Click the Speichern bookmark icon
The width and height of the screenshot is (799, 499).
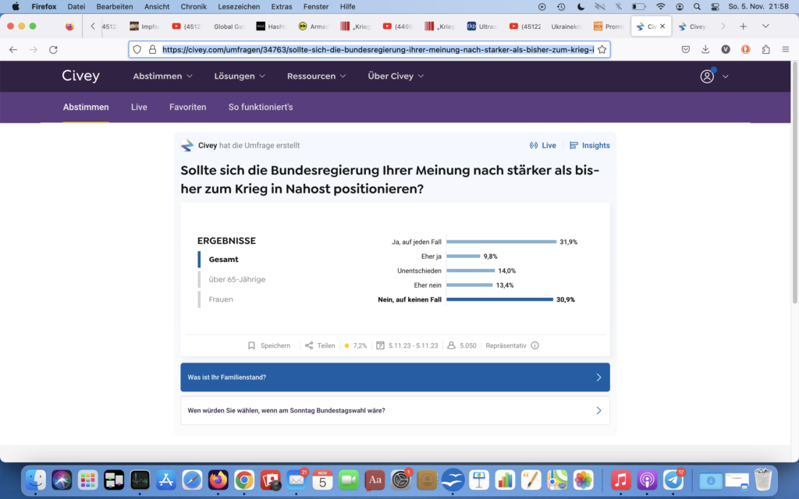[x=251, y=345]
